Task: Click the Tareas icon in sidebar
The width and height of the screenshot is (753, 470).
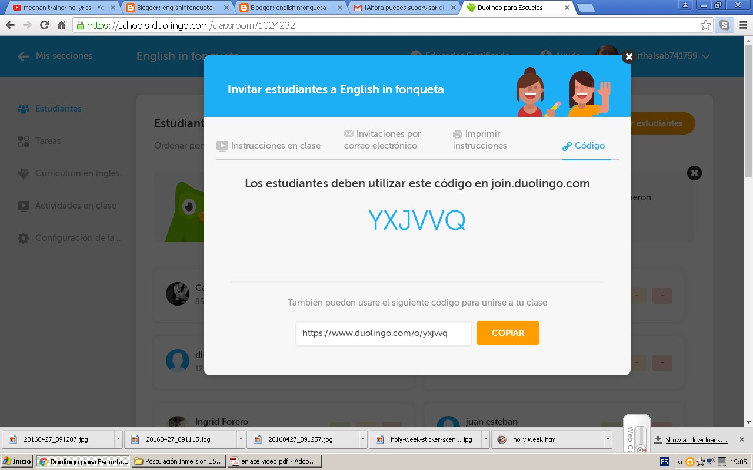Action: coord(24,142)
